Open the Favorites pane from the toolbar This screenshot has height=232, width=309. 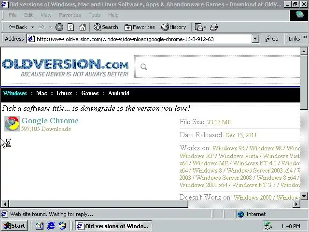tap(140, 27)
